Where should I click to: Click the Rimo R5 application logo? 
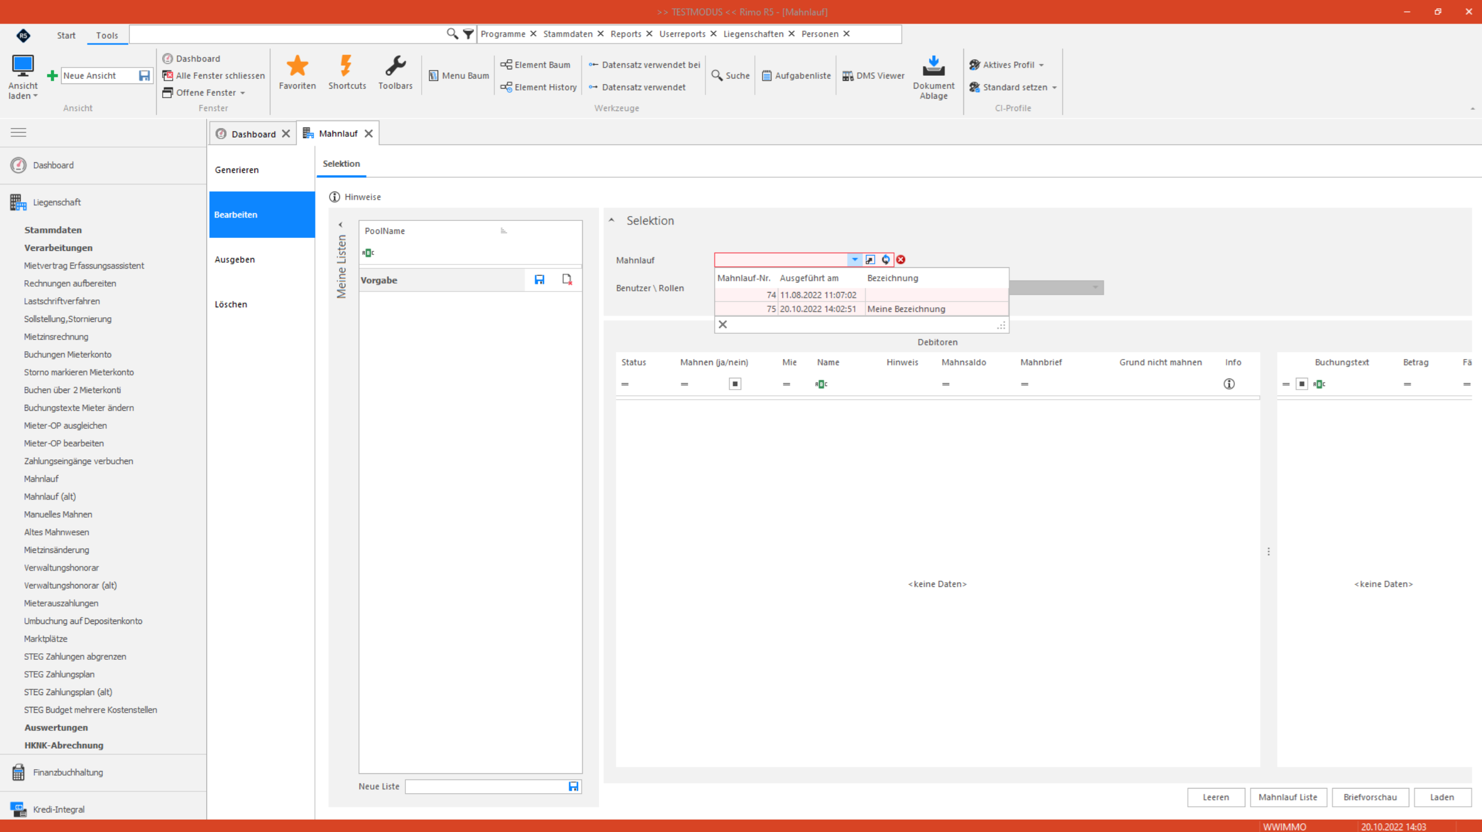point(23,35)
